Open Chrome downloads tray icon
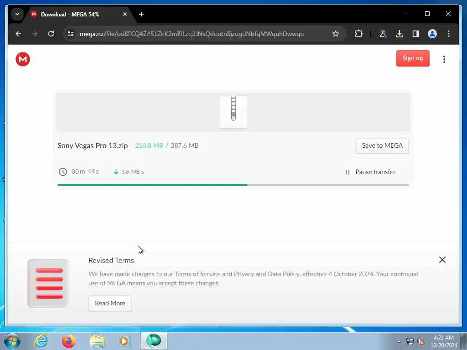The width and height of the screenshot is (467, 350). tap(400, 34)
